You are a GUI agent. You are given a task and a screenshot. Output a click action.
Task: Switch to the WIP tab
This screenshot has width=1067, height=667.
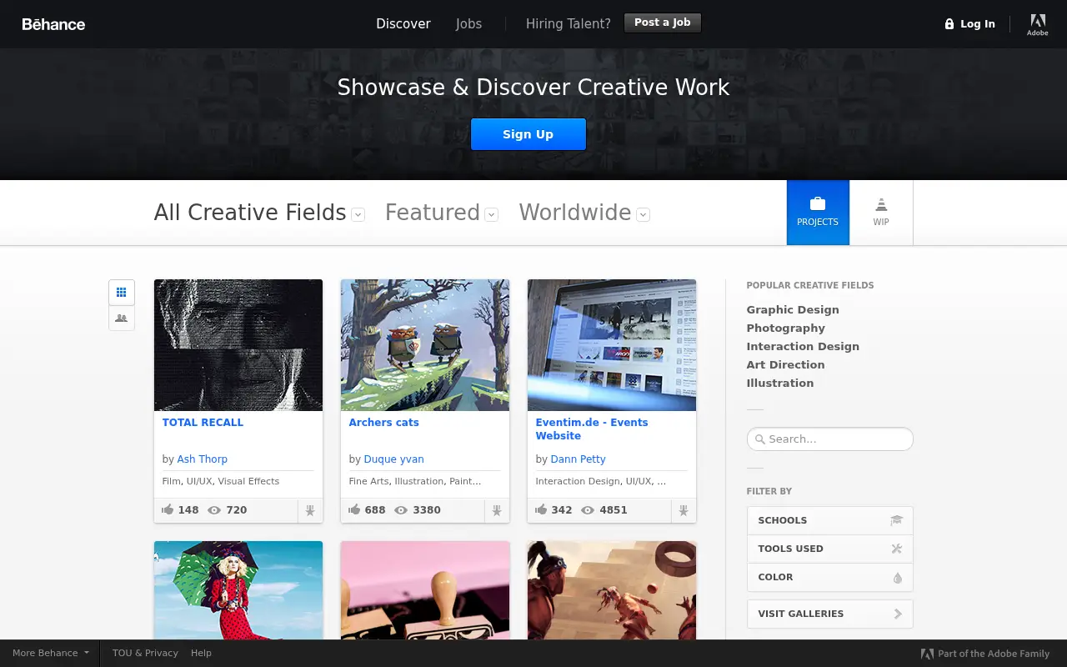(x=881, y=213)
